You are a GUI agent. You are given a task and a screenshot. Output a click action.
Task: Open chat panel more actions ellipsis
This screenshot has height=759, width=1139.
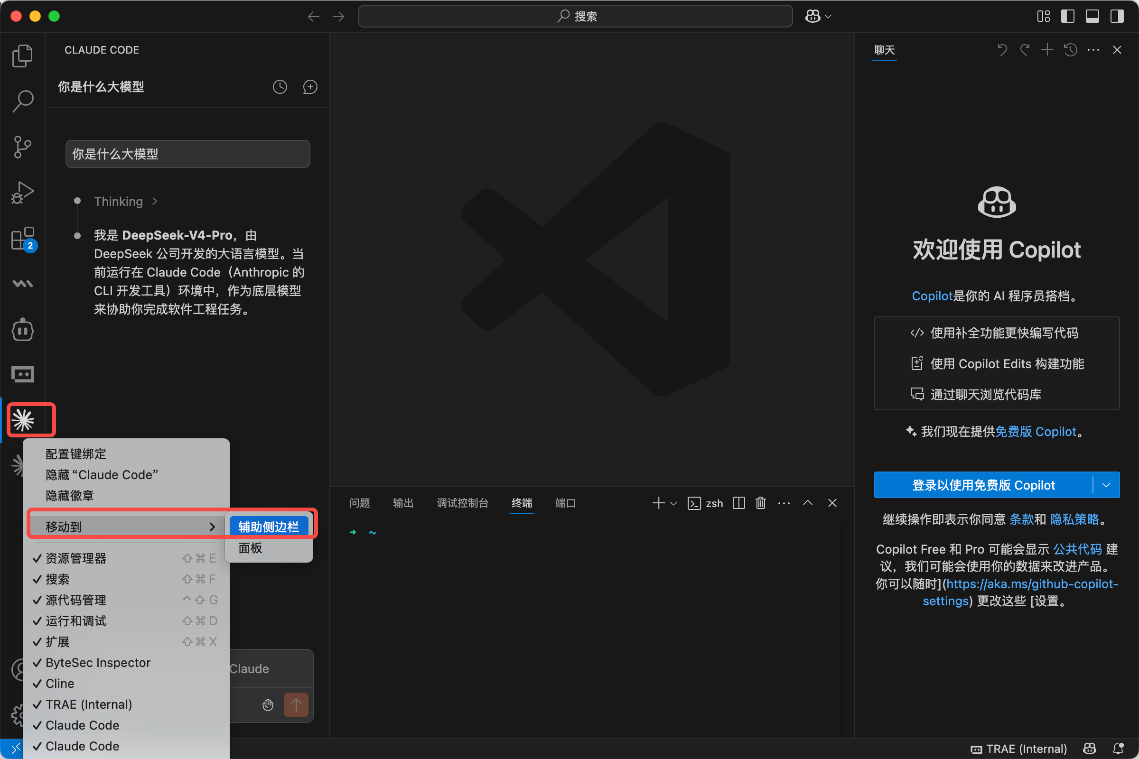click(1093, 50)
